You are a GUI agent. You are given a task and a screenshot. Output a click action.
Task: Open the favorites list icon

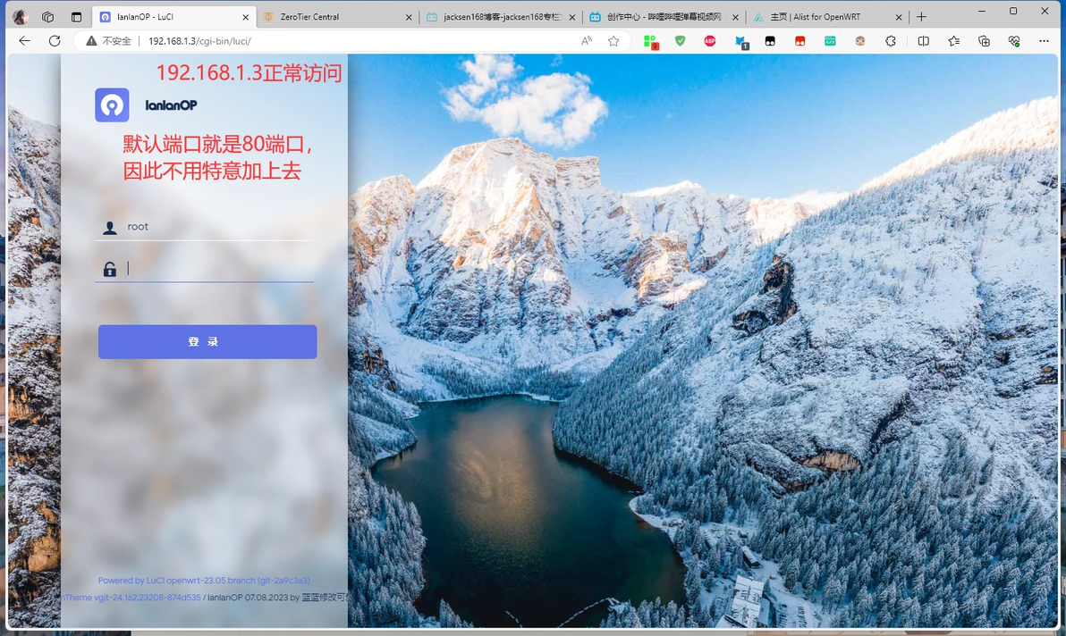[954, 41]
